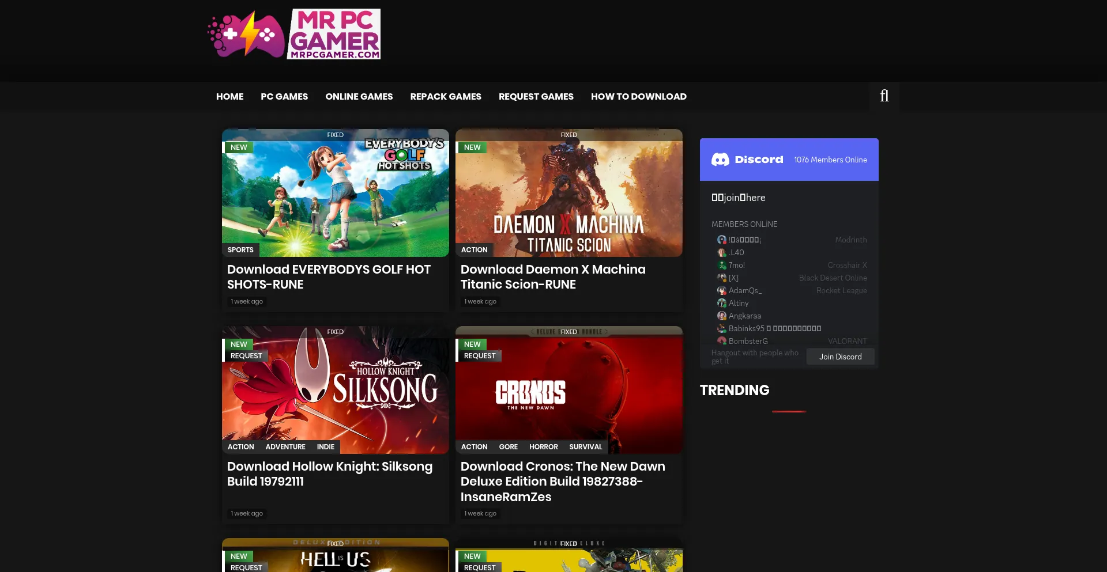Click NEW badge on Daemon X Machina card

pyautogui.click(x=471, y=147)
